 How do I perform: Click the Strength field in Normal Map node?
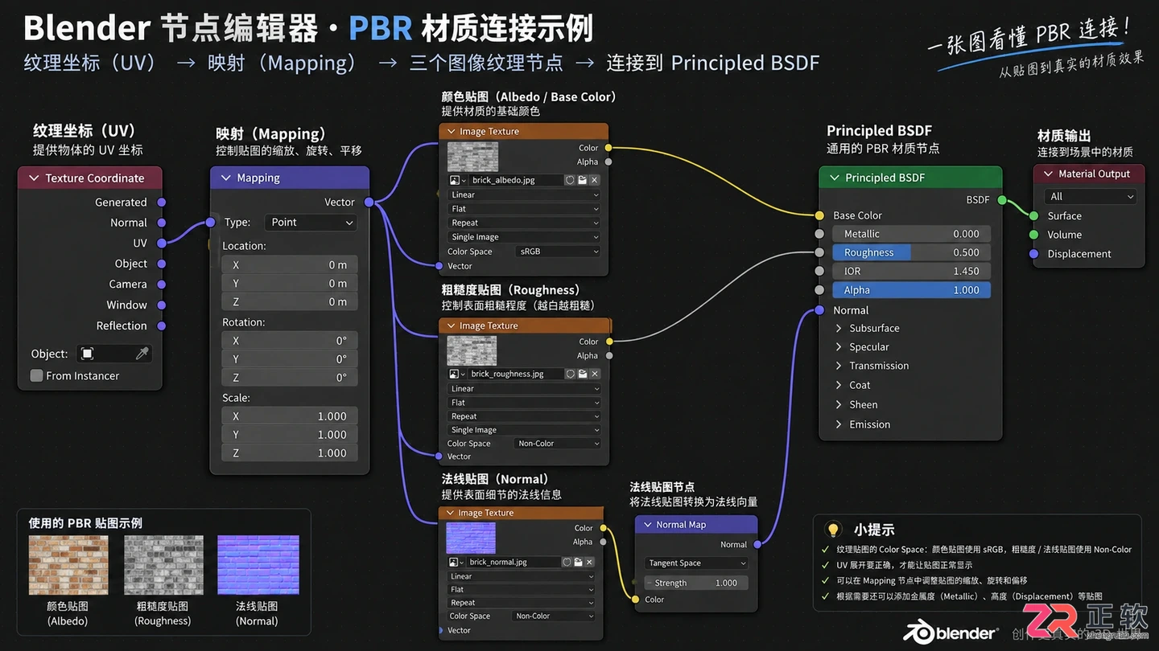click(697, 583)
